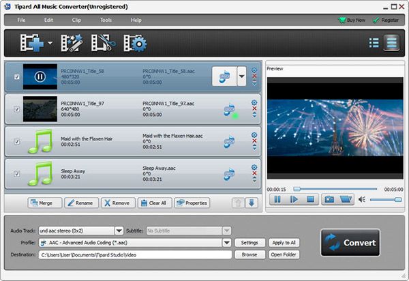Viewport: 409px width, 281px height.
Task: Open the Preferences filmstrip gear icon
Action: click(135, 43)
